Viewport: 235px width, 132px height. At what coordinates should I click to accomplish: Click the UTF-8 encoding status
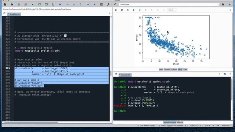click(207, 125)
